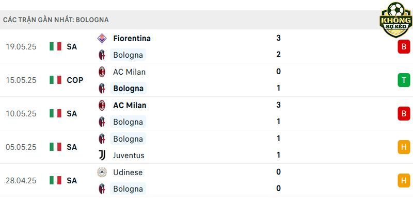Click the COP competition label
Image resolution: width=413 pixels, height=206 pixels.
coord(75,80)
